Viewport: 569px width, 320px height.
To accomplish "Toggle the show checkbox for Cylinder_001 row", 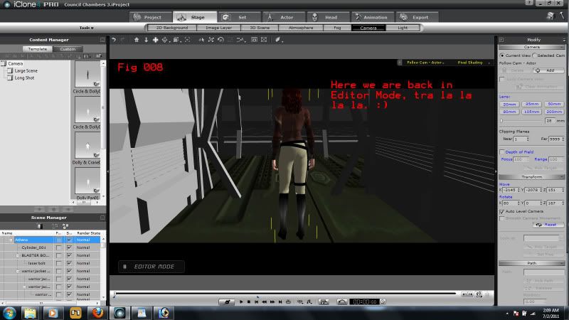I will [x=69, y=247].
